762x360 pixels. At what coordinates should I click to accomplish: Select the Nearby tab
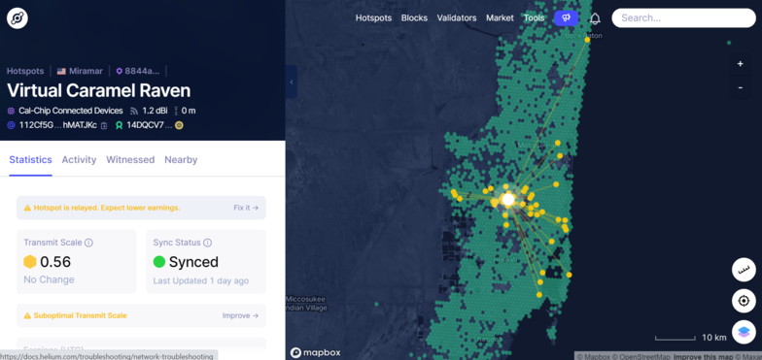coord(181,159)
